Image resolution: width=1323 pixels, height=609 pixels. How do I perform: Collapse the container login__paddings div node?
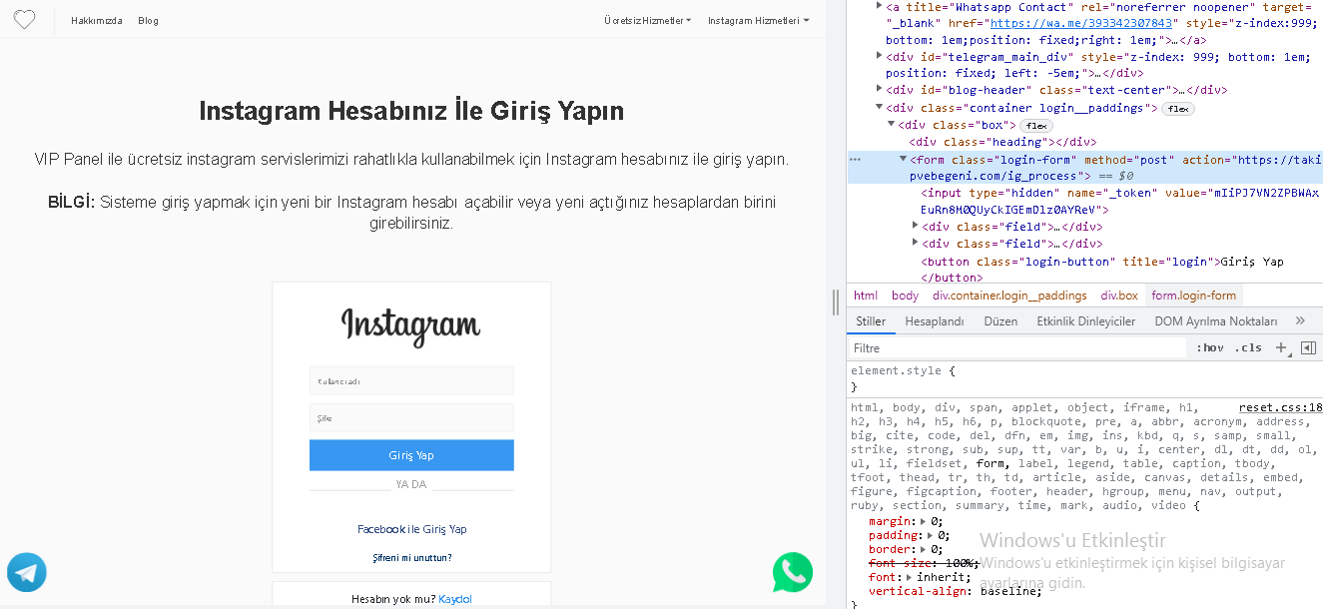(880, 108)
